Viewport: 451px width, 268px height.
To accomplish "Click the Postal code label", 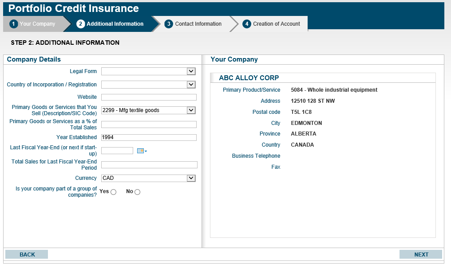I will 266,112.
